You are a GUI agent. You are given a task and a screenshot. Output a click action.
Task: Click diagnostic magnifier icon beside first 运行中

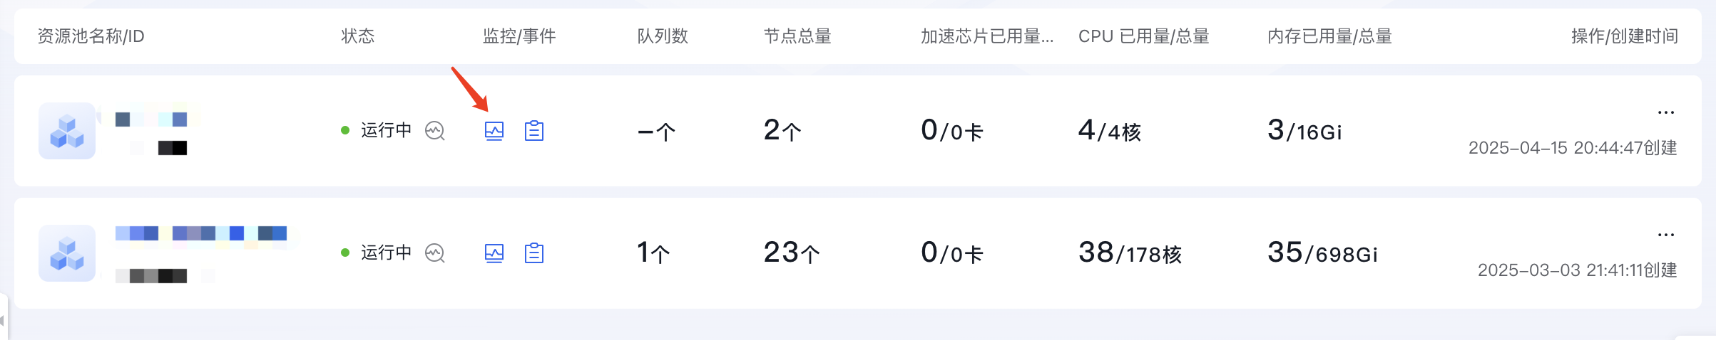(x=435, y=131)
